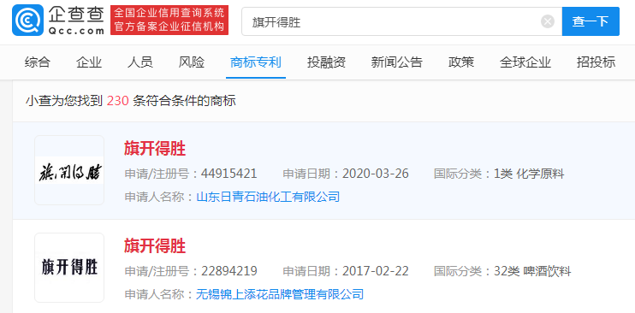Select the 招投标 tab

596,62
